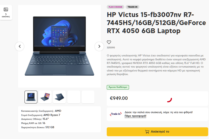209x139 pixels.
Task: Add laptop to wishlist with heart icon
Action: click(x=109, y=42)
